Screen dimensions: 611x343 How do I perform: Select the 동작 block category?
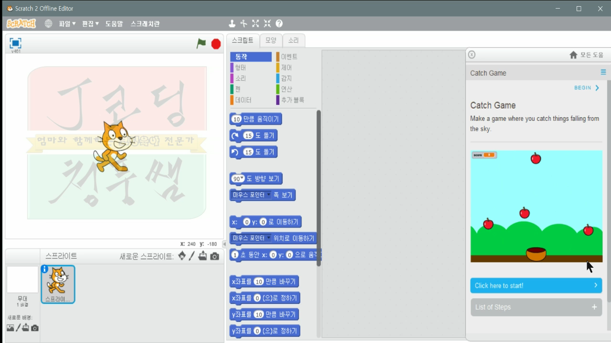click(x=251, y=57)
